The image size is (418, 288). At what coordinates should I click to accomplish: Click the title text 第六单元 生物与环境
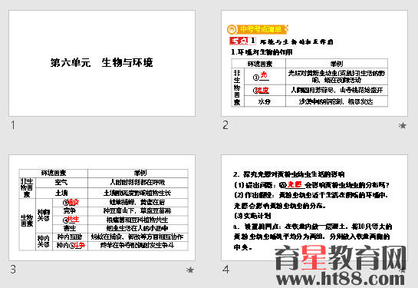(101, 62)
